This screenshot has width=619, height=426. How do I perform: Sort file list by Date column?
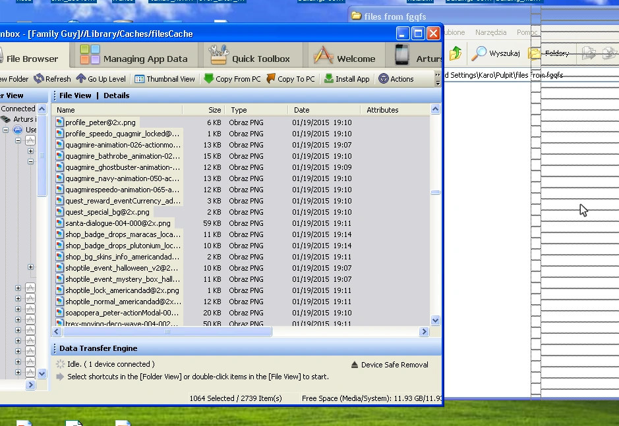[324, 110]
